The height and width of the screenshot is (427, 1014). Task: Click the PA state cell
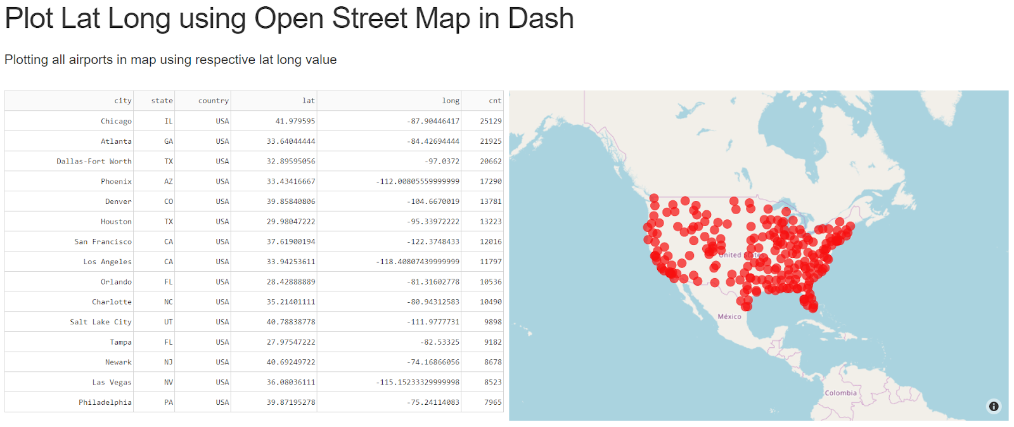[x=154, y=402]
